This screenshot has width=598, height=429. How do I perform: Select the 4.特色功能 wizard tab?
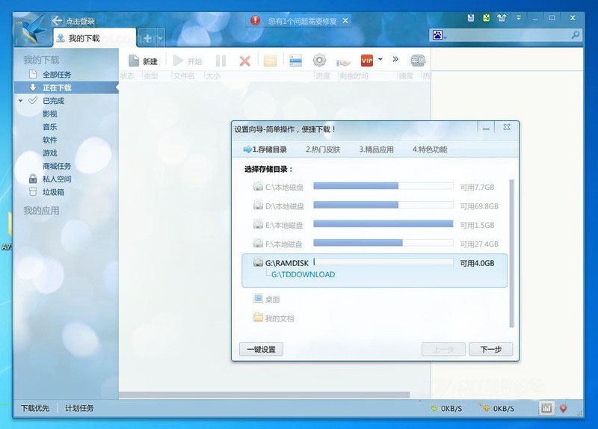pos(429,149)
